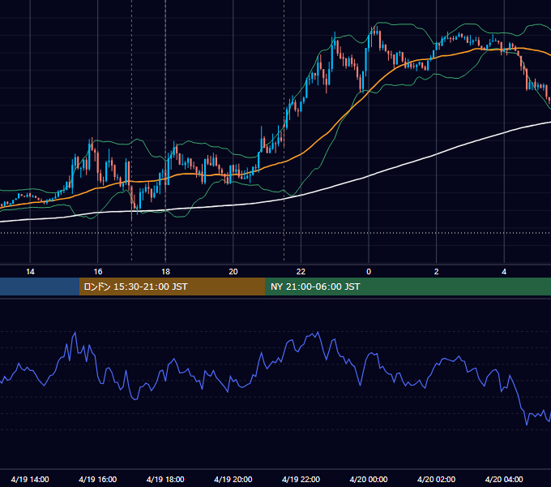Click hour label 0 on price axis
The height and width of the screenshot is (487, 551).
(369, 271)
